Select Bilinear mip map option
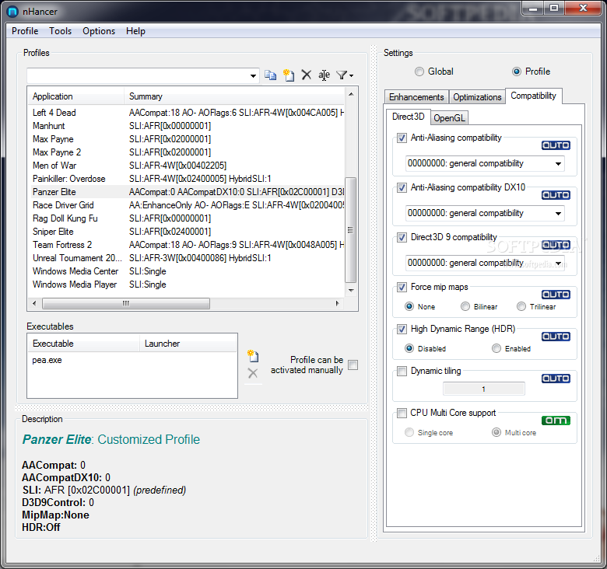 coord(465,306)
